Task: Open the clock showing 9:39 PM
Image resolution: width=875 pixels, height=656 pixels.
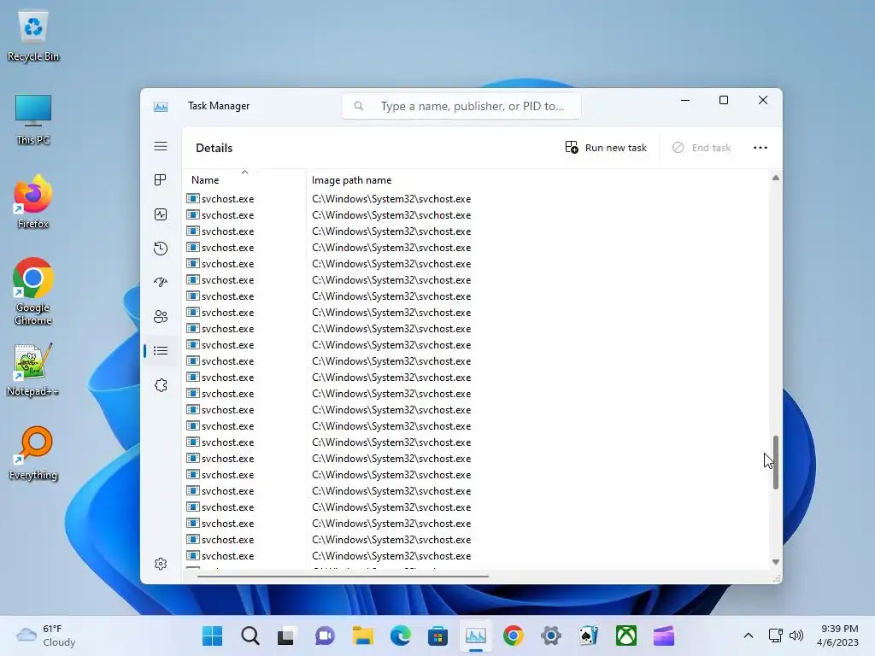Action: point(839,635)
